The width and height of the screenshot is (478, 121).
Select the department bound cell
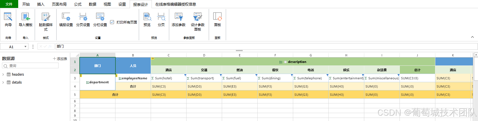(98, 82)
